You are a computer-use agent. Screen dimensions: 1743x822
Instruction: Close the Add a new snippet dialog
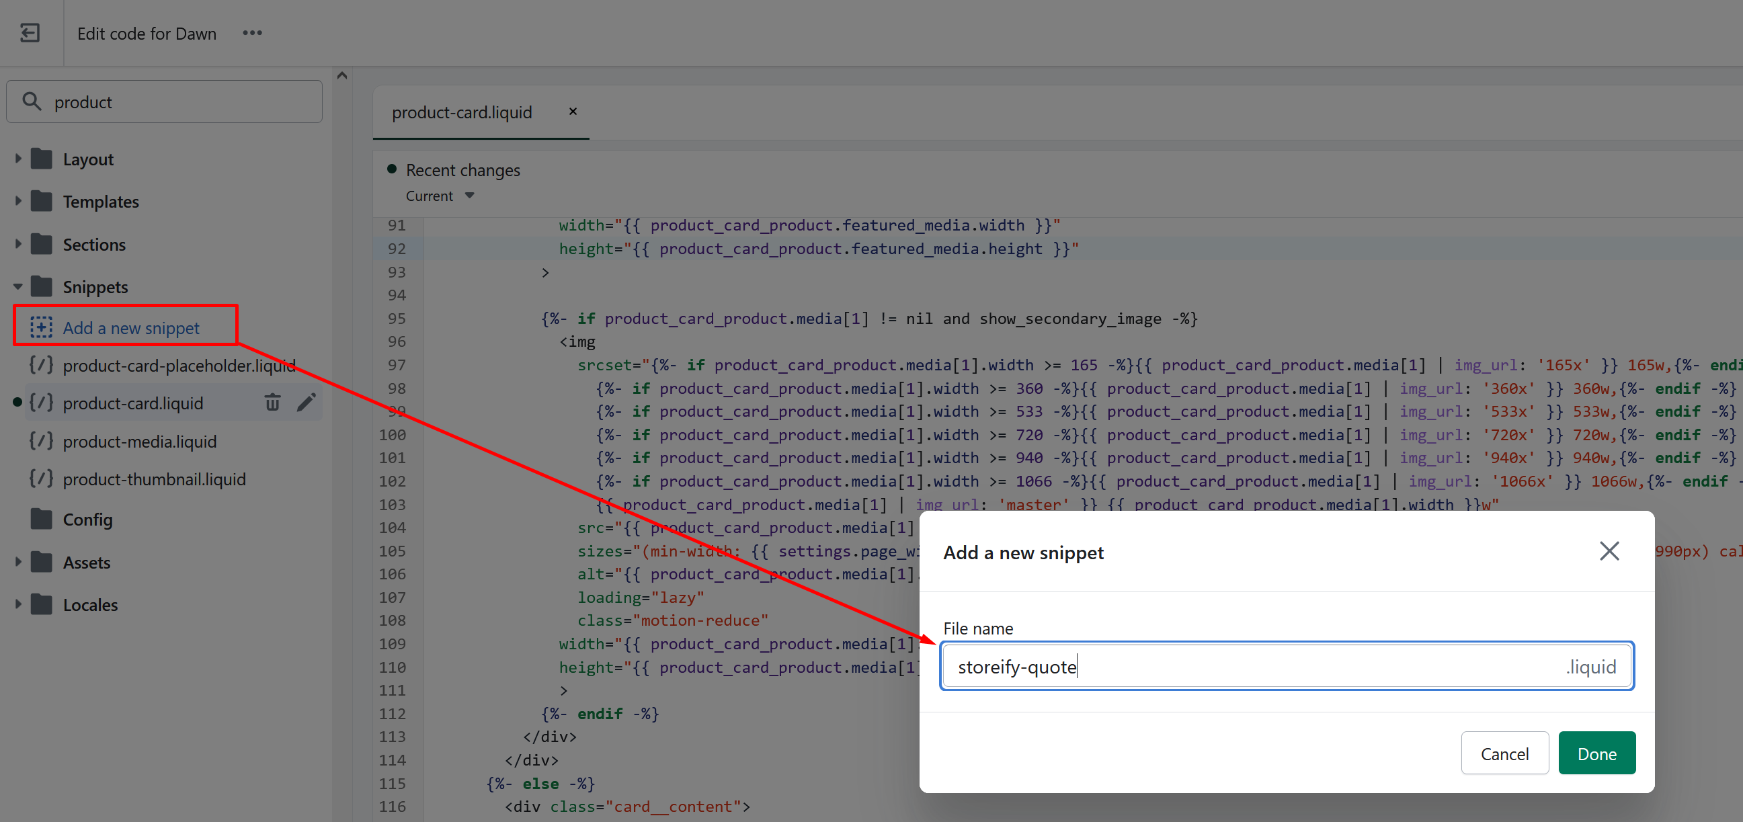1609,550
